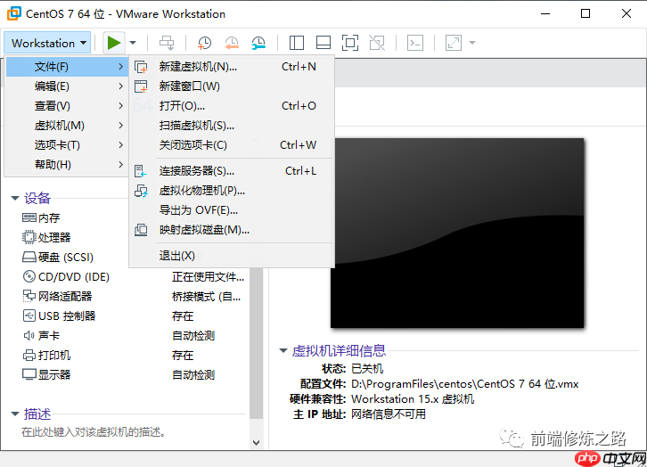Click the config file path D:\ProgramFiles\centos
647x467 pixels.
464,384
